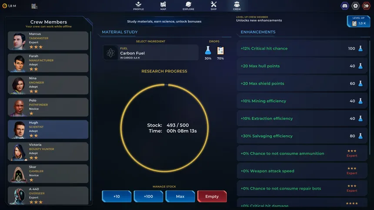Image resolution: width=374 pixels, height=210 pixels.
Task: Click the Enhancements heading
Action: coord(258,32)
